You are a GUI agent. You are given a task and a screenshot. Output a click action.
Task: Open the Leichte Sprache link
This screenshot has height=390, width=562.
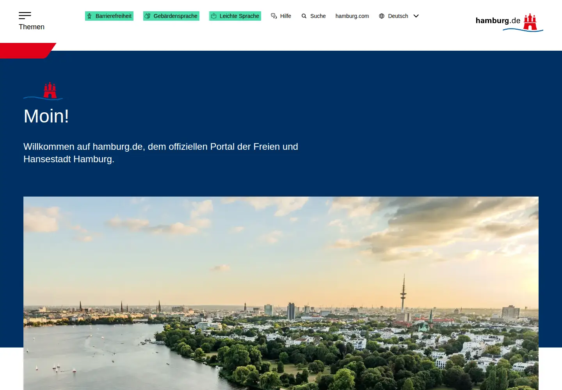point(235,16)
